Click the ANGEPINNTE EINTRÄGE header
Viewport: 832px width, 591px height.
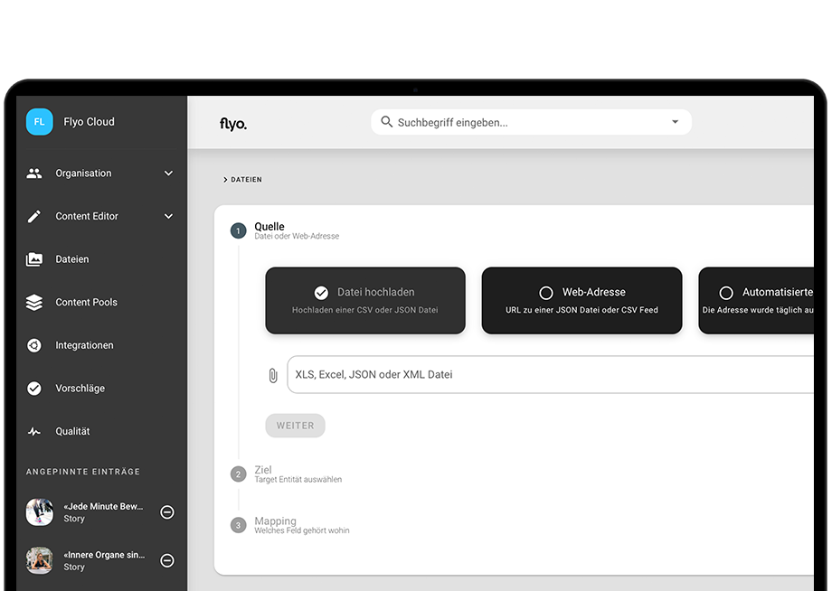pos(83,472)
